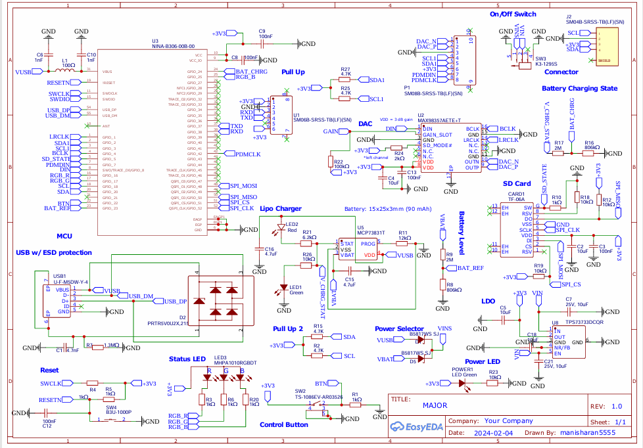Click the POWER1 green LED symbol
This screenshot has height=448, width=643.
tap(469, 384)
